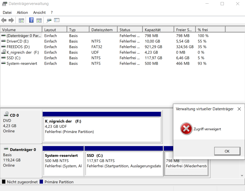The height and width of the screenshot is (191, 245).
Task: Click the Datenträger 0 disk icon
Action: click(6, 149)
